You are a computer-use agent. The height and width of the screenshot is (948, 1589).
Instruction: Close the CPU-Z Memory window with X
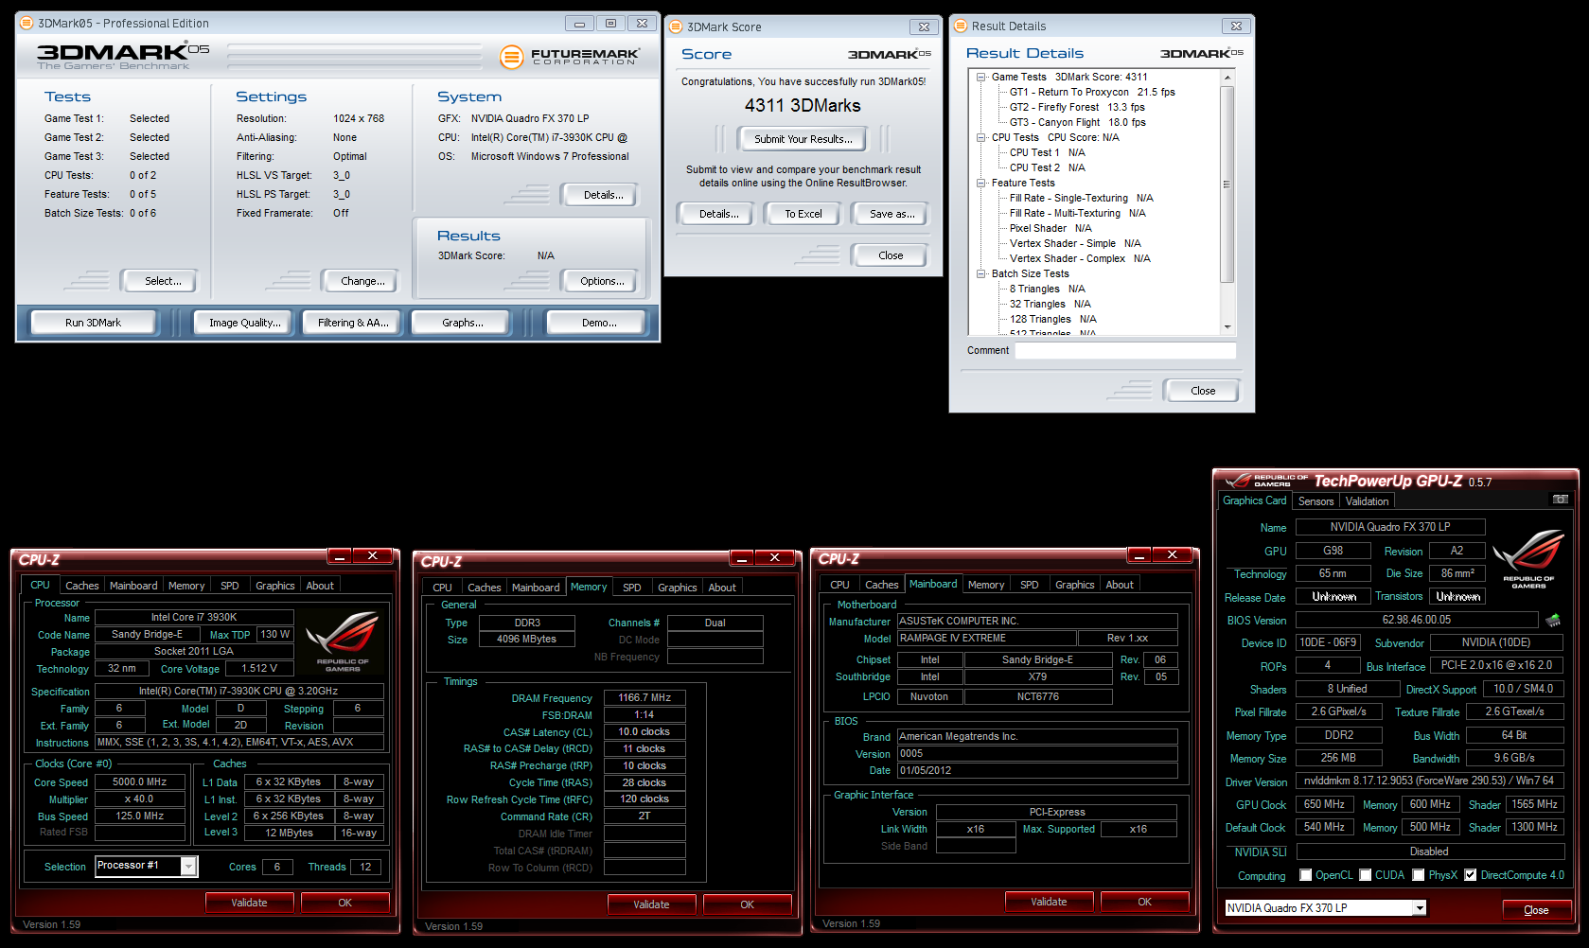pyautogui.click(x=774, y=558)
